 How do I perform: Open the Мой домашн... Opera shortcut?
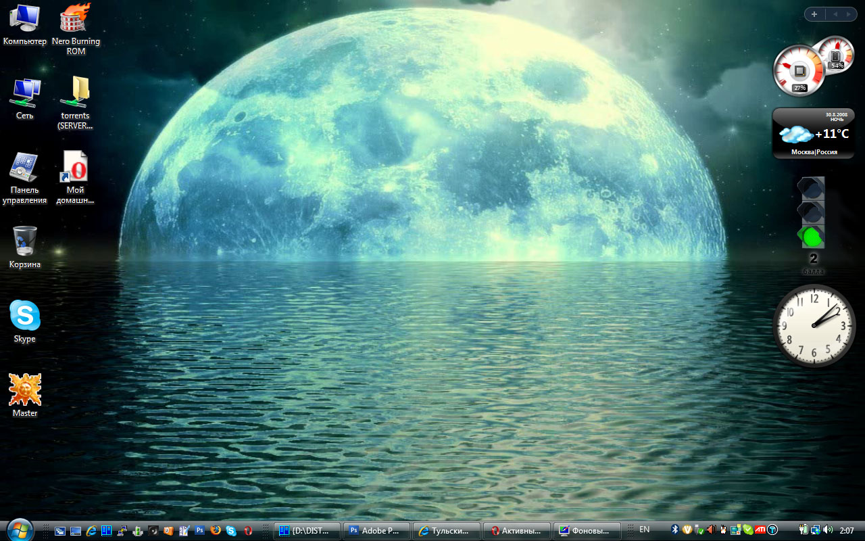pyautogui.click(x=76, y=177)
